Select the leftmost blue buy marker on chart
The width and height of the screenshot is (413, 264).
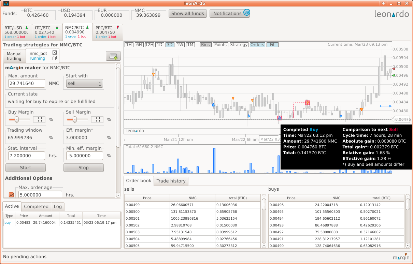[213, 105]
